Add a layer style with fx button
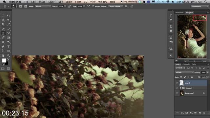The width and height of the screenshot is (210, 118). 182,113
